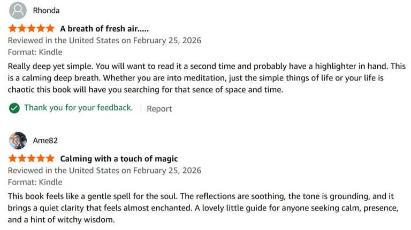Click the "Thank you for your feedback" message
This screenshot has width=411, height=230.
[78, 108]
